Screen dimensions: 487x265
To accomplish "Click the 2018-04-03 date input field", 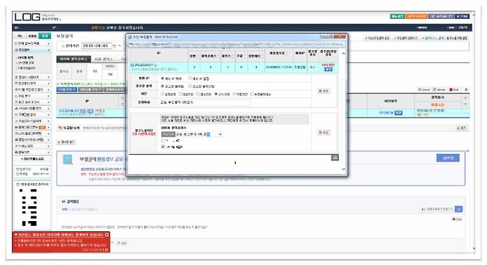I will (97, 46).
